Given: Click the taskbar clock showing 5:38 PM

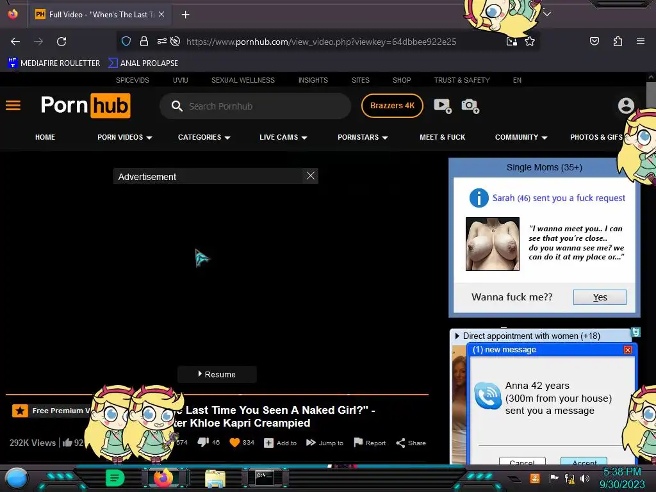Looking at the screenshot, I should (622, 471).
